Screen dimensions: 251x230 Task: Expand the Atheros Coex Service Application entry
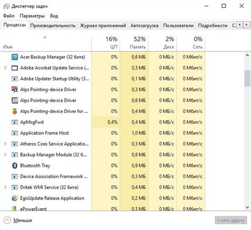(x=5, y=144)
